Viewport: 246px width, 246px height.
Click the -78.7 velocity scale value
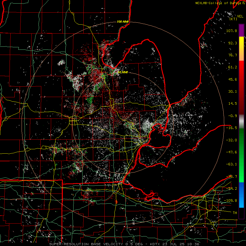coord(232,177)
